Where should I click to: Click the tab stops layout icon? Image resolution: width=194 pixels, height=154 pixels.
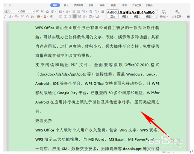tap(102, 11)
